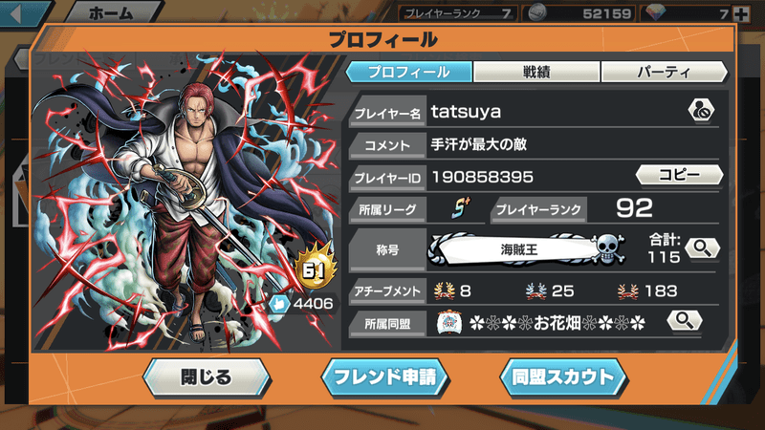765x430 pixels.
Task: Switch to the パーティ tab
Action: pyautogui.click(x=664, y=73)
